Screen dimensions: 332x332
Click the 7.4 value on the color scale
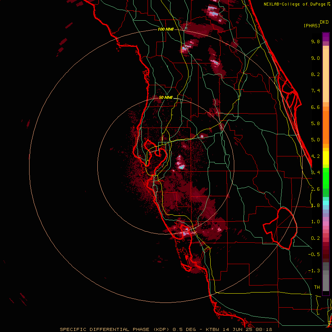pyautogui.click(x=315, y=91)
